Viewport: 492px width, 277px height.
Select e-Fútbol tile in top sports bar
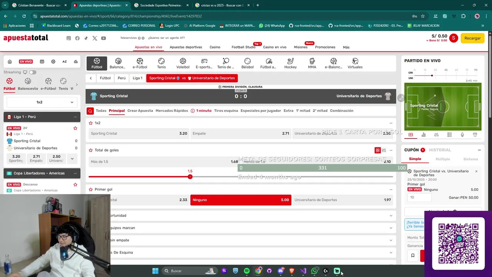140,63
